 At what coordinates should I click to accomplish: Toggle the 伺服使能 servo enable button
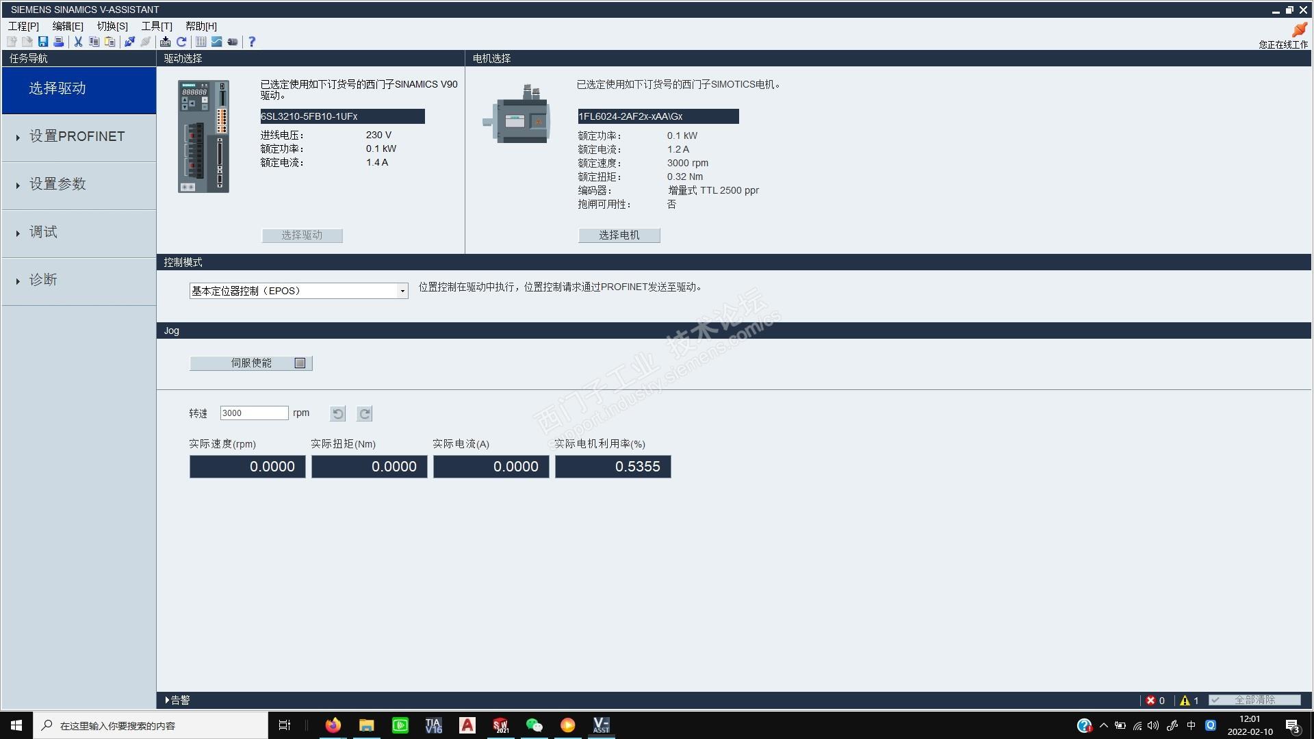[x=251, y=363]
